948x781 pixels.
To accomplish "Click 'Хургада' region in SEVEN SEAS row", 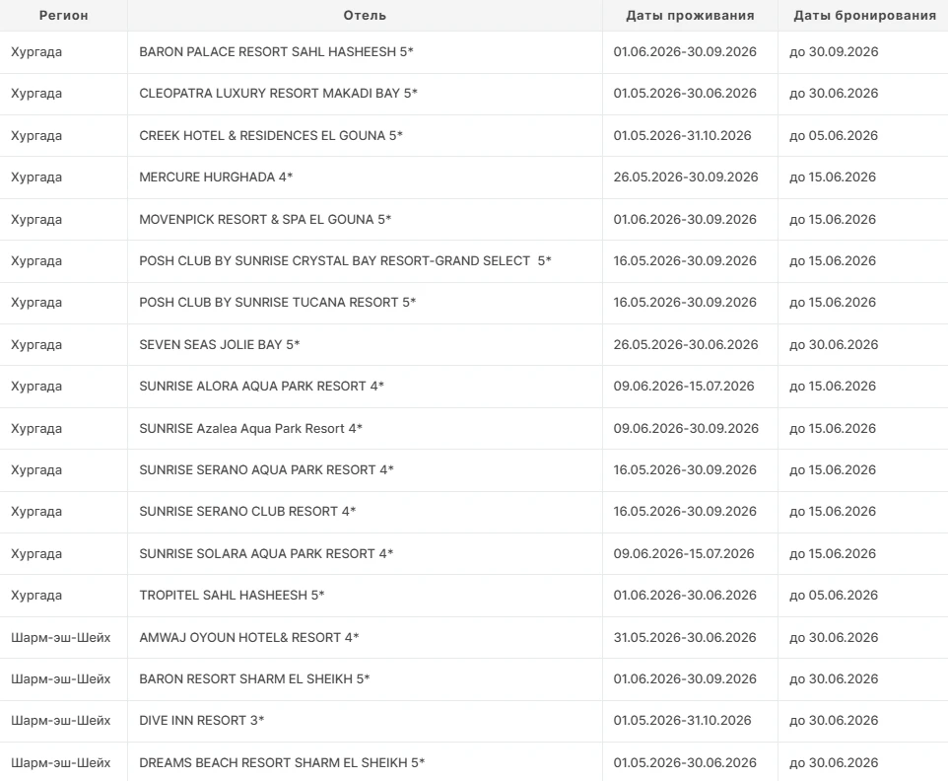I will [x=36, y=345].
